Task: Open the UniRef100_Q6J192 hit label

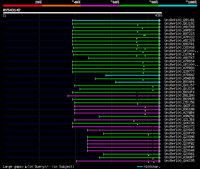Action: pos(179,24)
